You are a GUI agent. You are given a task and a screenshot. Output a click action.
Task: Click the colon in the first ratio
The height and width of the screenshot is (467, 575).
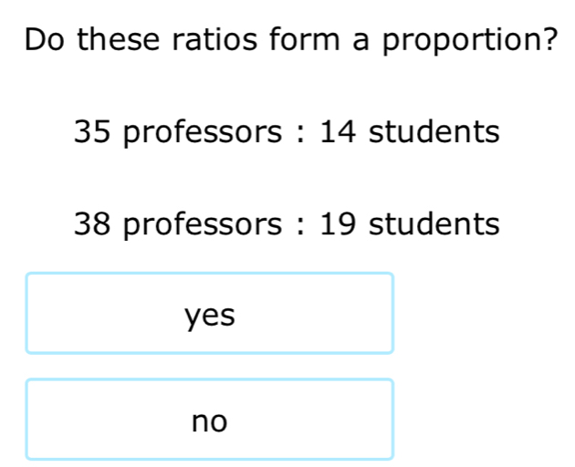tap(300, 134)
